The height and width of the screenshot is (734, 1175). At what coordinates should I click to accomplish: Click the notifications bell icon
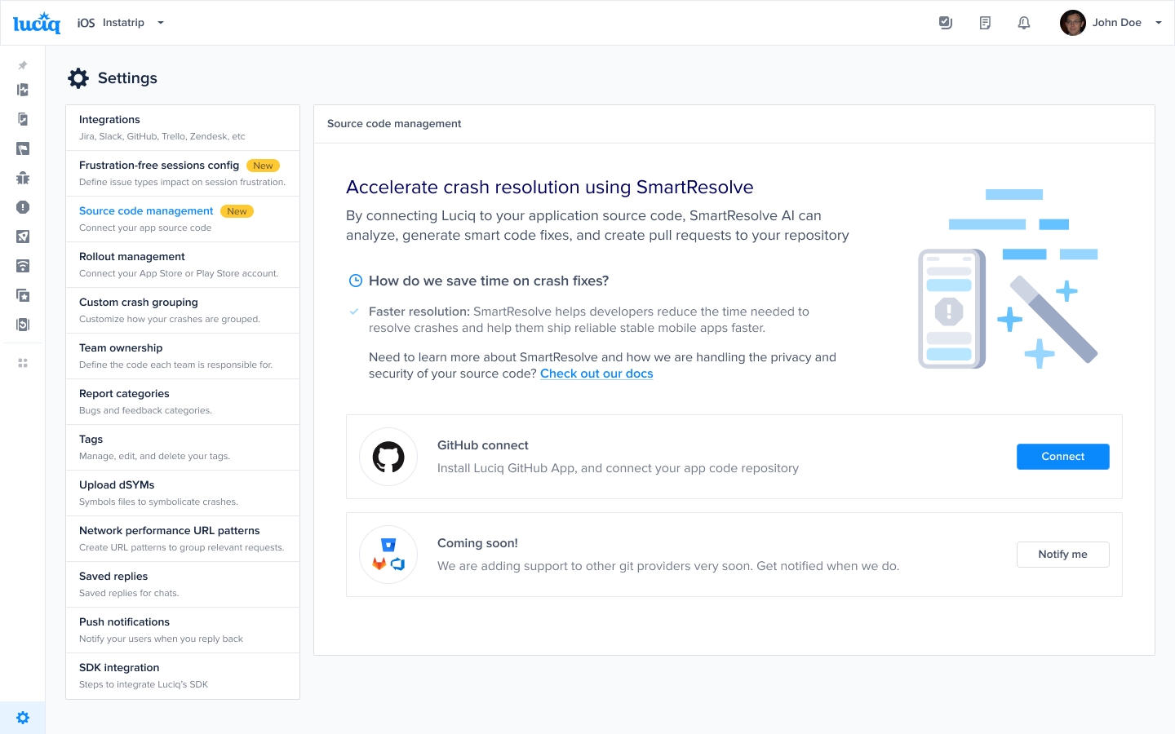tap(1024, 23)
